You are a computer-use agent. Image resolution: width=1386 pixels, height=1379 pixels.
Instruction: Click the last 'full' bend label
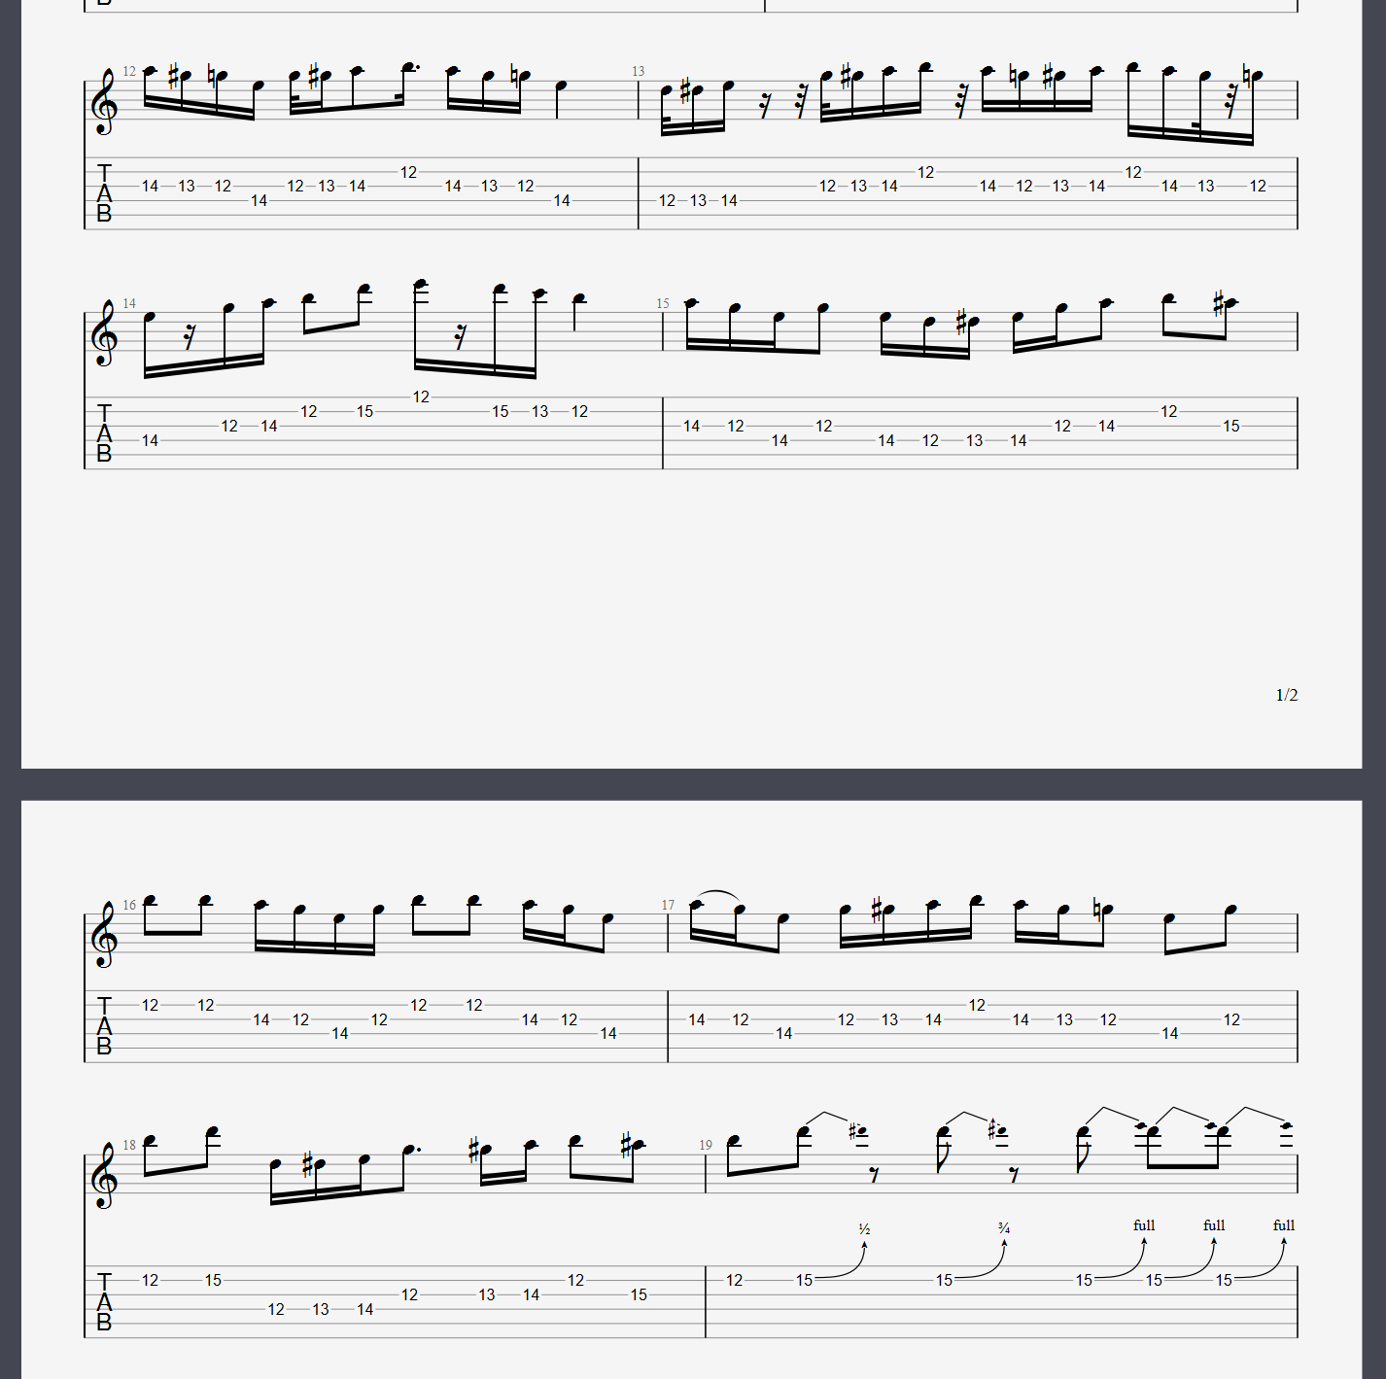pyautogui.click(x=1284, y=1225)
